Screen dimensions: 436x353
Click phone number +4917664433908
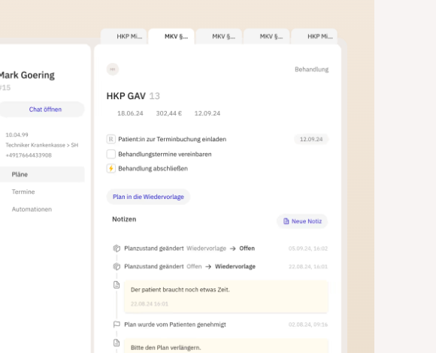pos(29,155)
